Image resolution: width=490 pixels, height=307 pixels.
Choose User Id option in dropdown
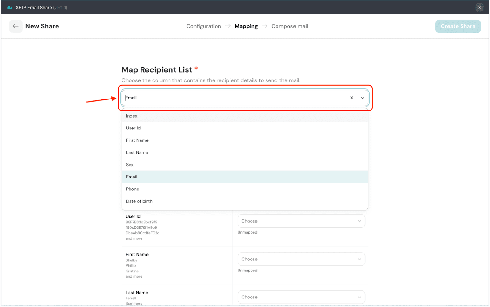(x=133, y=128)
